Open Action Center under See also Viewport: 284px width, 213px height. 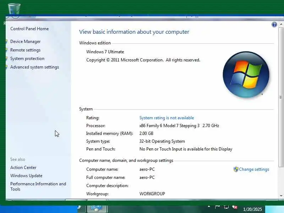coord(23,168)
